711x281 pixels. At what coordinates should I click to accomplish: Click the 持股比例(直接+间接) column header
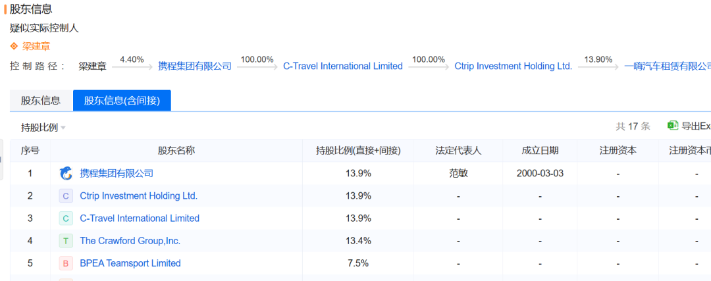pyautogui.click(x=358, y=151)
